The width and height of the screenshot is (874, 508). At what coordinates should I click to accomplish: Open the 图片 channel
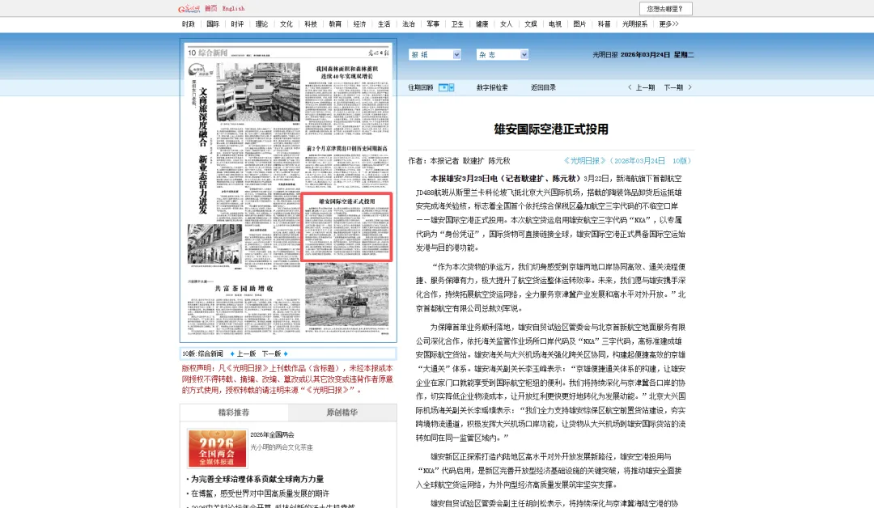tap(579, 24)
